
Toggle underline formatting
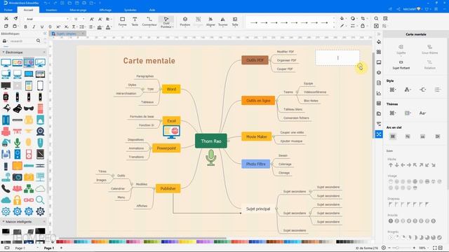pyautogui.click(x=42, y=27)
